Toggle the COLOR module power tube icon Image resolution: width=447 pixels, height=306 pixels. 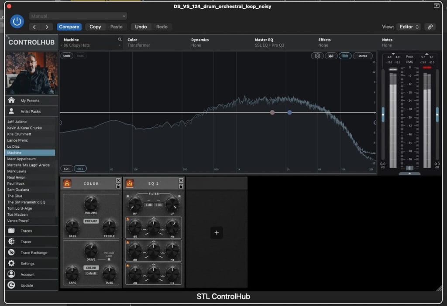(67, 184)
